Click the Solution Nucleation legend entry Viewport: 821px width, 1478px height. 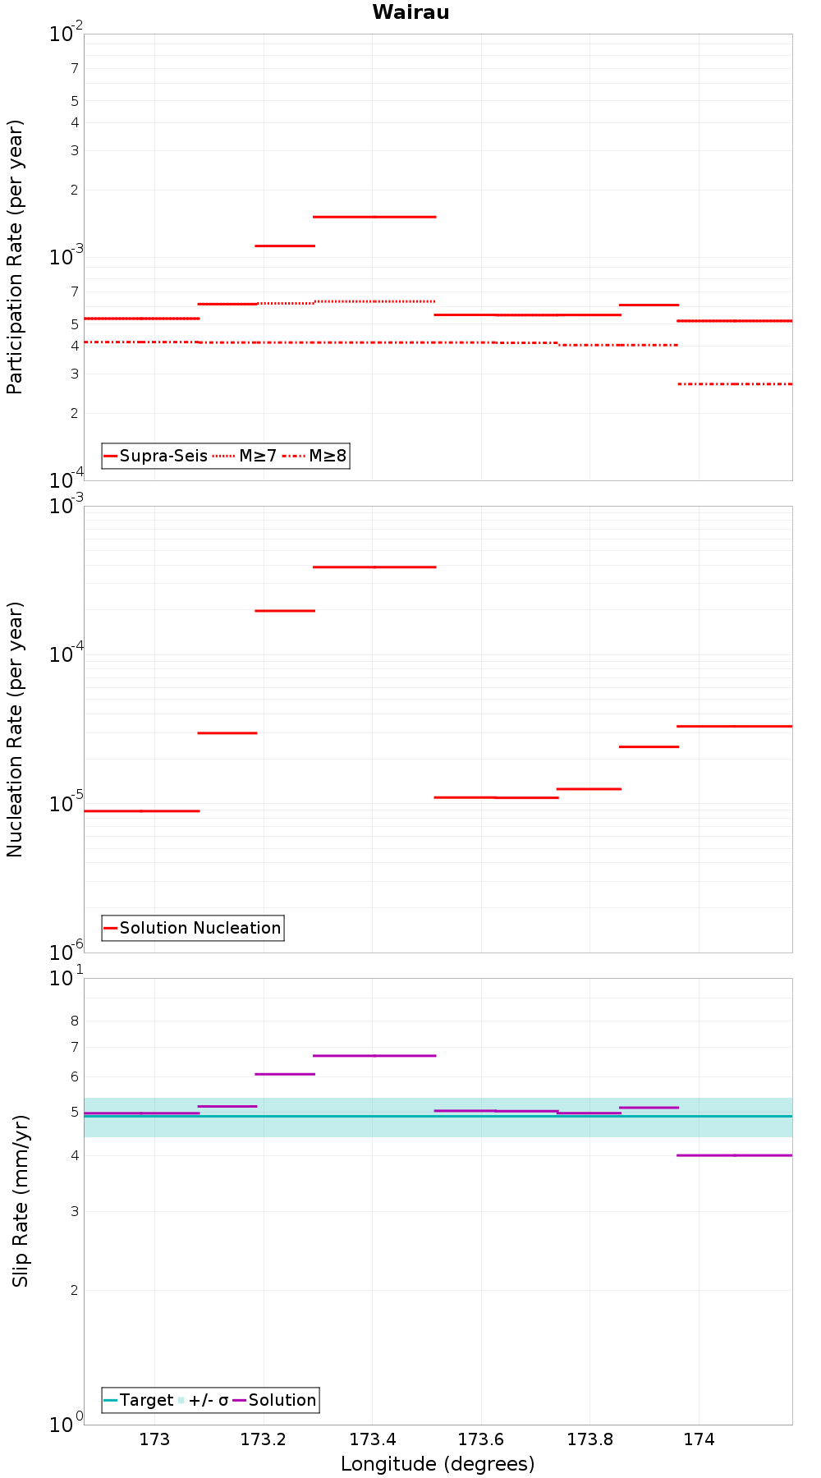(193, 928)
